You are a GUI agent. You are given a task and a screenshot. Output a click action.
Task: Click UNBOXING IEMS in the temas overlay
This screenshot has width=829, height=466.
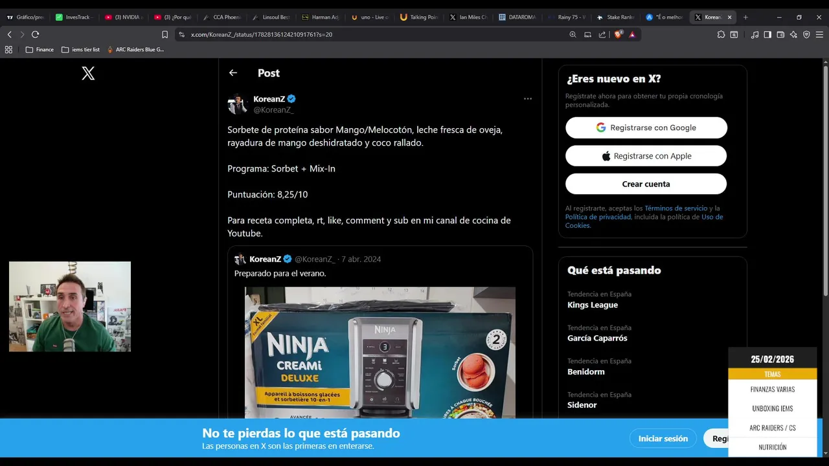tap(773, 409)
